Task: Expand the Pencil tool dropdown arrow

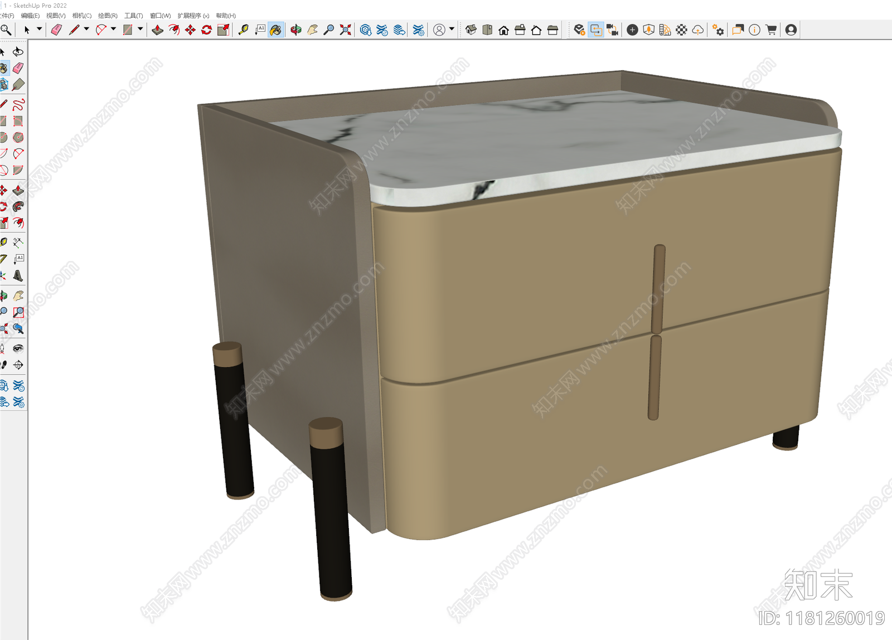Action: (86, 29)
